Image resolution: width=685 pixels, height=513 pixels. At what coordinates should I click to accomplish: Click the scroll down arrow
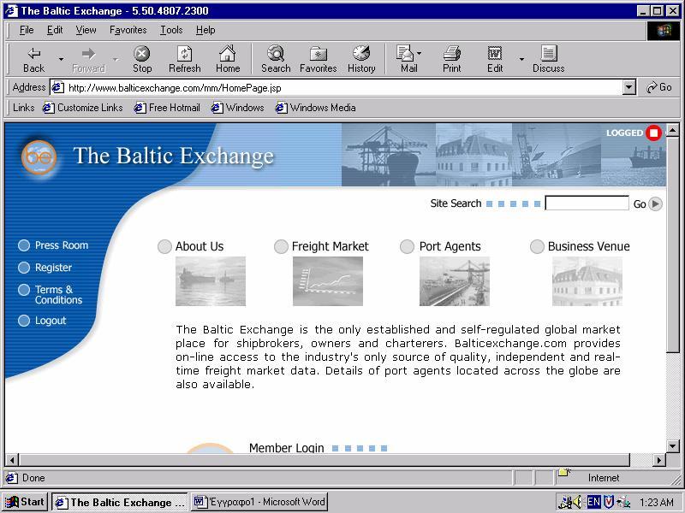point(673,446)
